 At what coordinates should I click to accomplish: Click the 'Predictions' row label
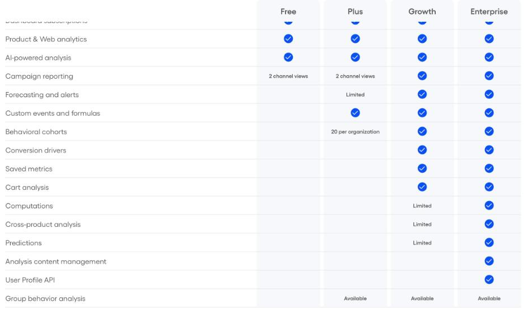click(23, 242)
